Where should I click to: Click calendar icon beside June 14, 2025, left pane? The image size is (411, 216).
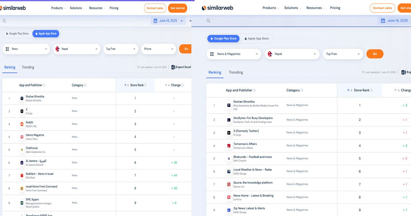156,21
